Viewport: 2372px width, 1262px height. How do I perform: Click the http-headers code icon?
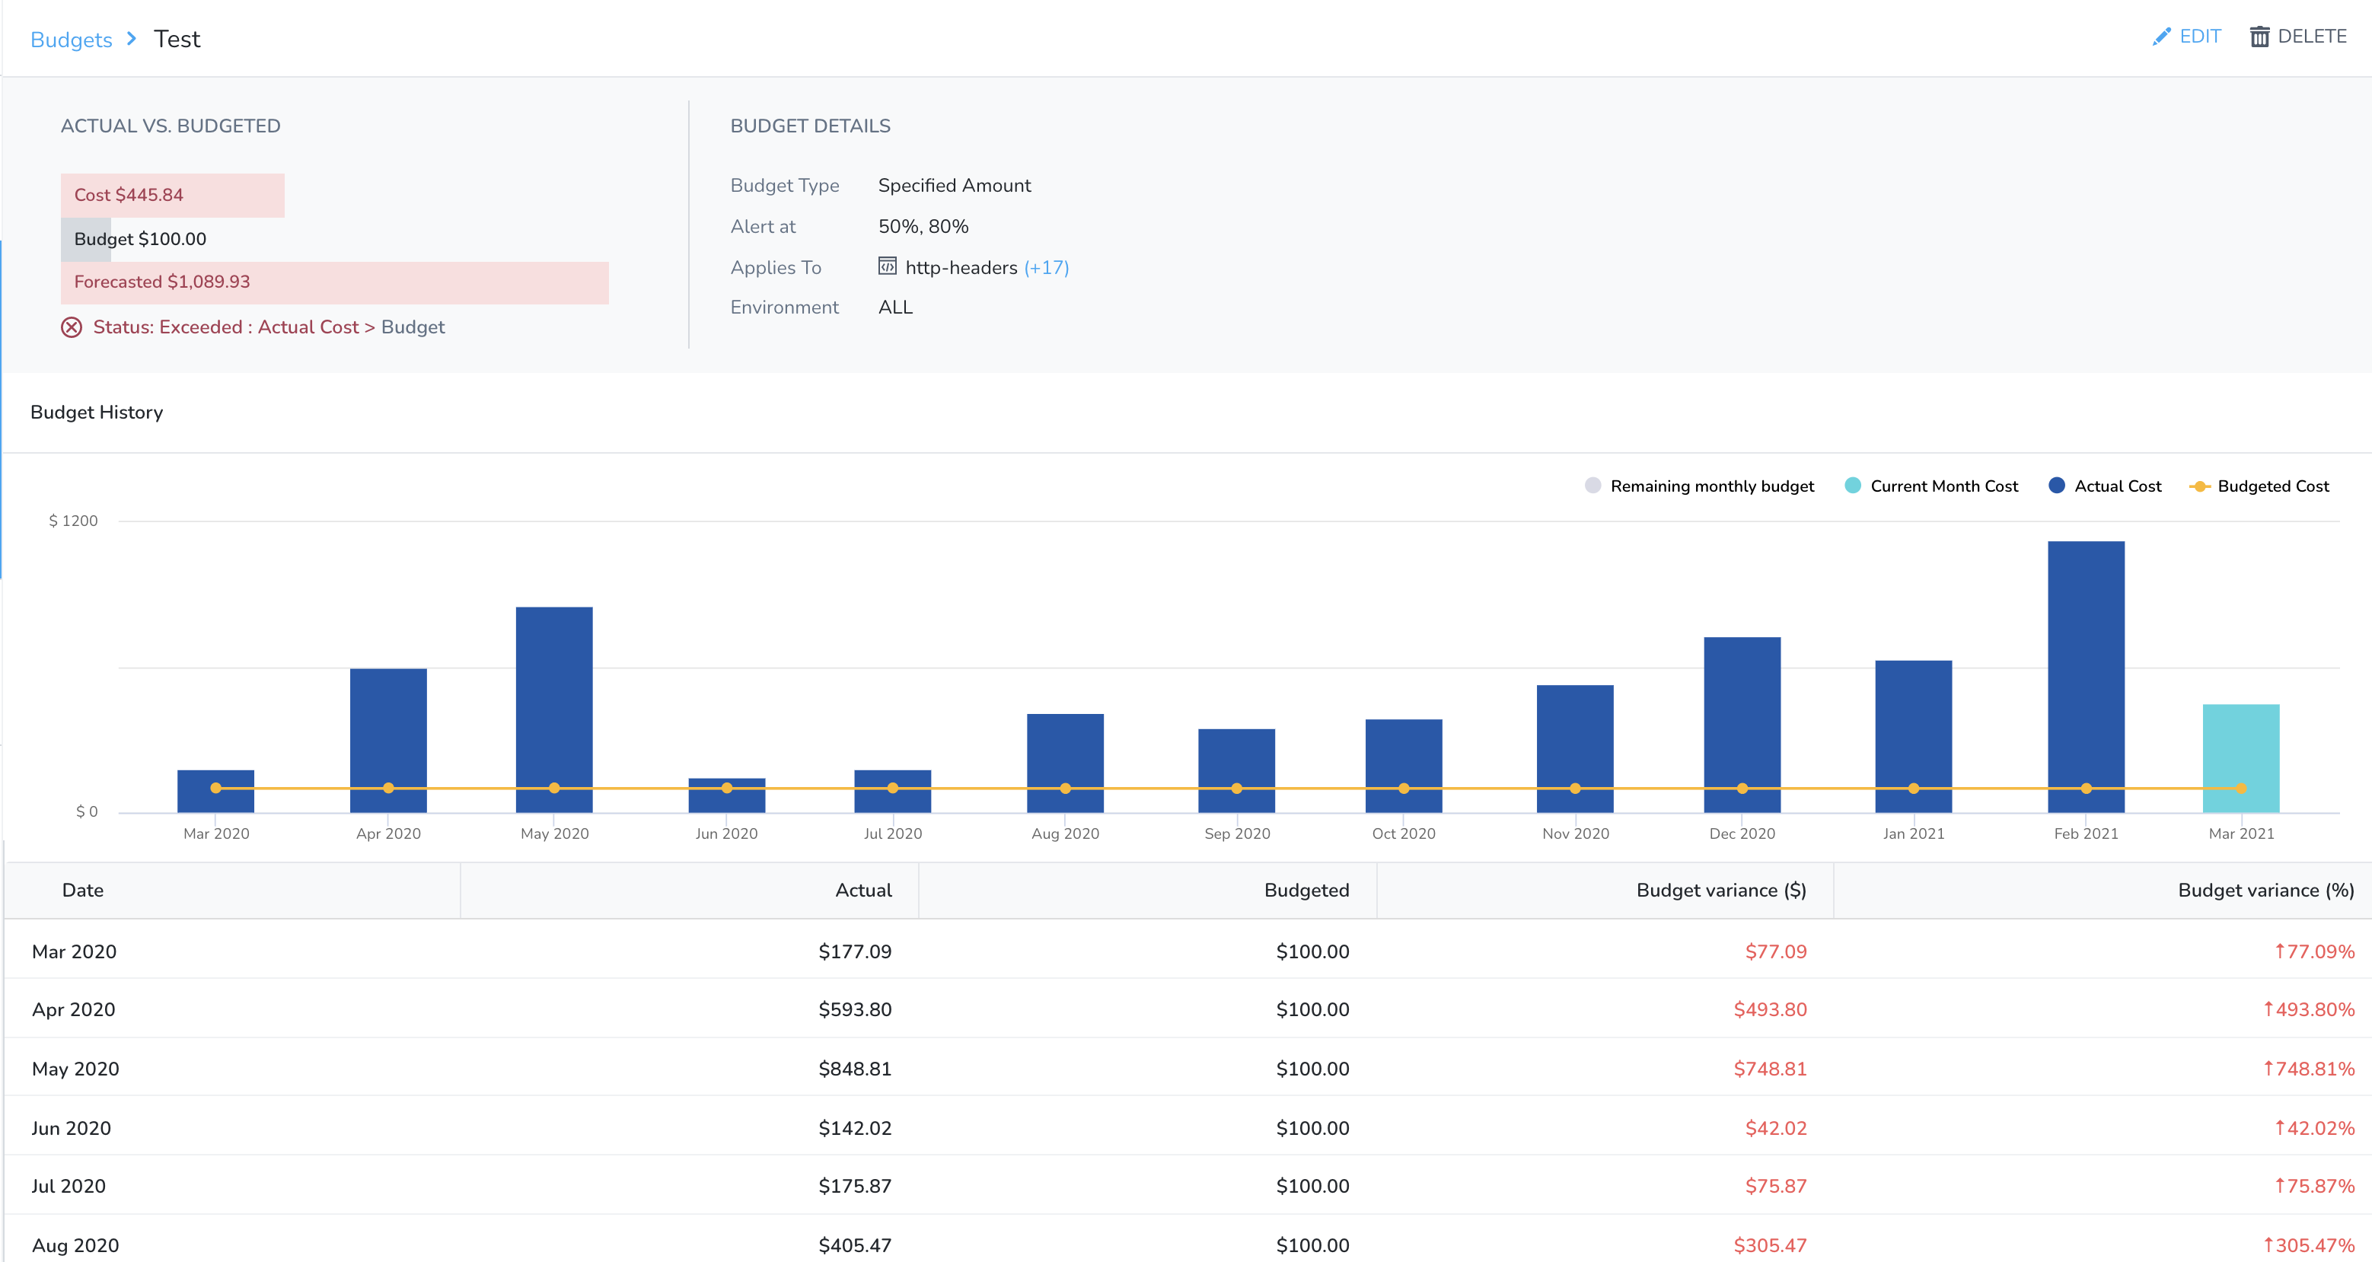[887, 267]
